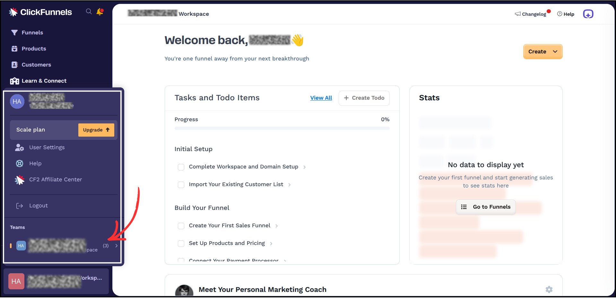Expand the team entry under Teams
Image resolution: width=616 pixels, height=298 pixels.
116,245
